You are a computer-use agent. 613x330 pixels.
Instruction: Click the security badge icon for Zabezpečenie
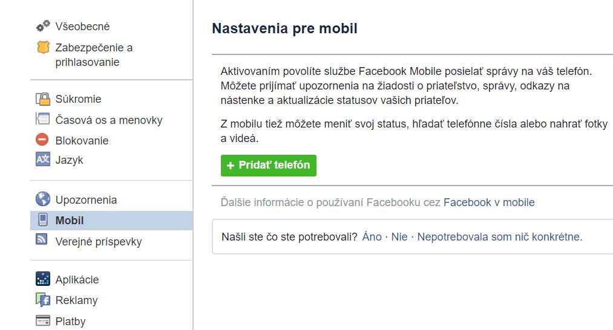point(43,47)
